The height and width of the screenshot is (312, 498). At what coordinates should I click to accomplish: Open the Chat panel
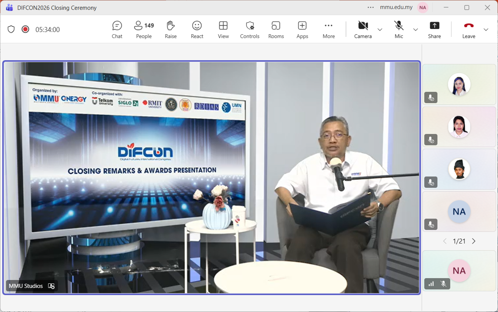point(117,29)
